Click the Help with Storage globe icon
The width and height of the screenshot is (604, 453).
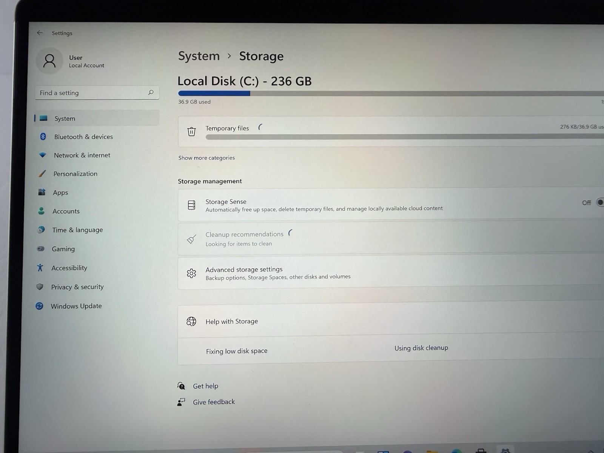191,321
